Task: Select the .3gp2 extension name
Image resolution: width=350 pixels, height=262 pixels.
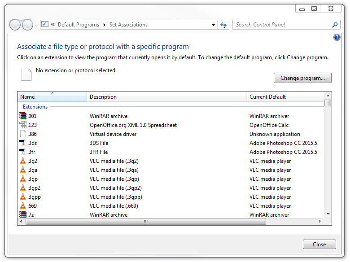Action: click(34, 188)
